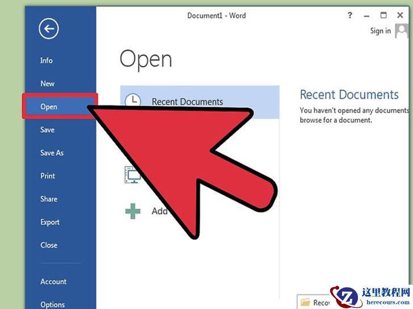Click the Computer monitor icon

pos(132,174)
